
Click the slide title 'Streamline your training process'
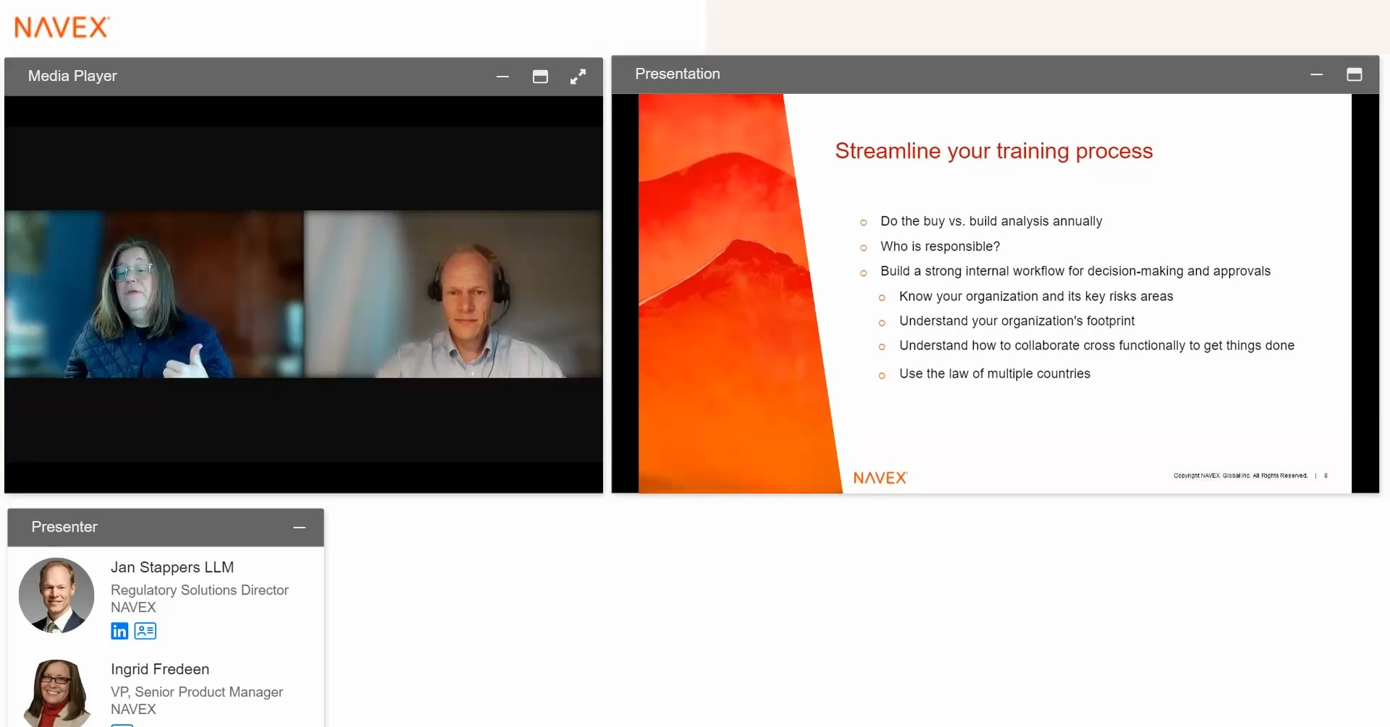(993, 150)
